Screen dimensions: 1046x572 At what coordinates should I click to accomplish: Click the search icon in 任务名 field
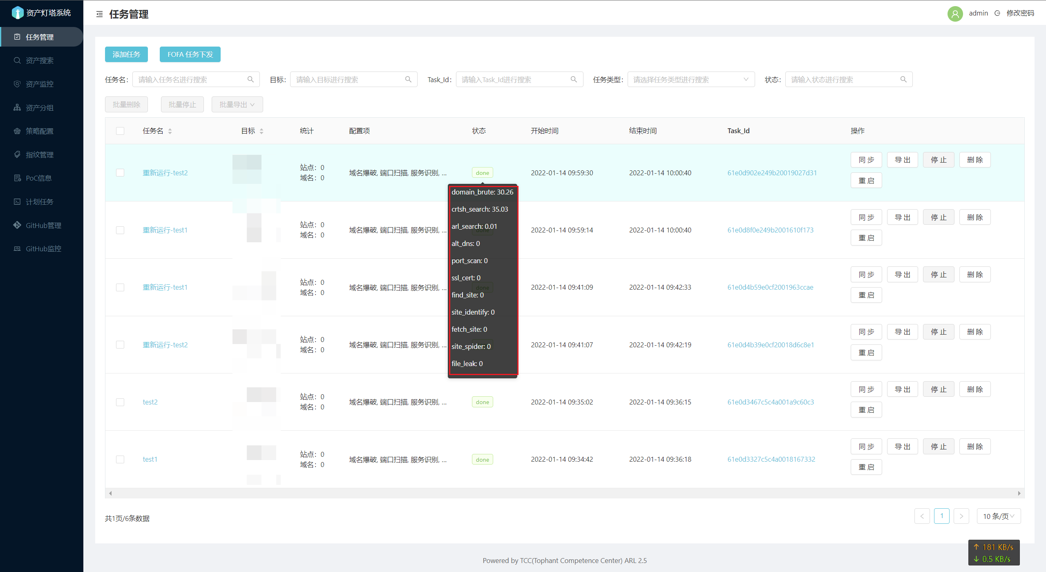click(250, 79)
